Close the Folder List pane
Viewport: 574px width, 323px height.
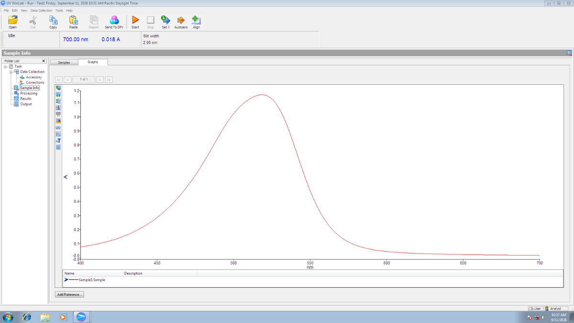coord(44,61)
